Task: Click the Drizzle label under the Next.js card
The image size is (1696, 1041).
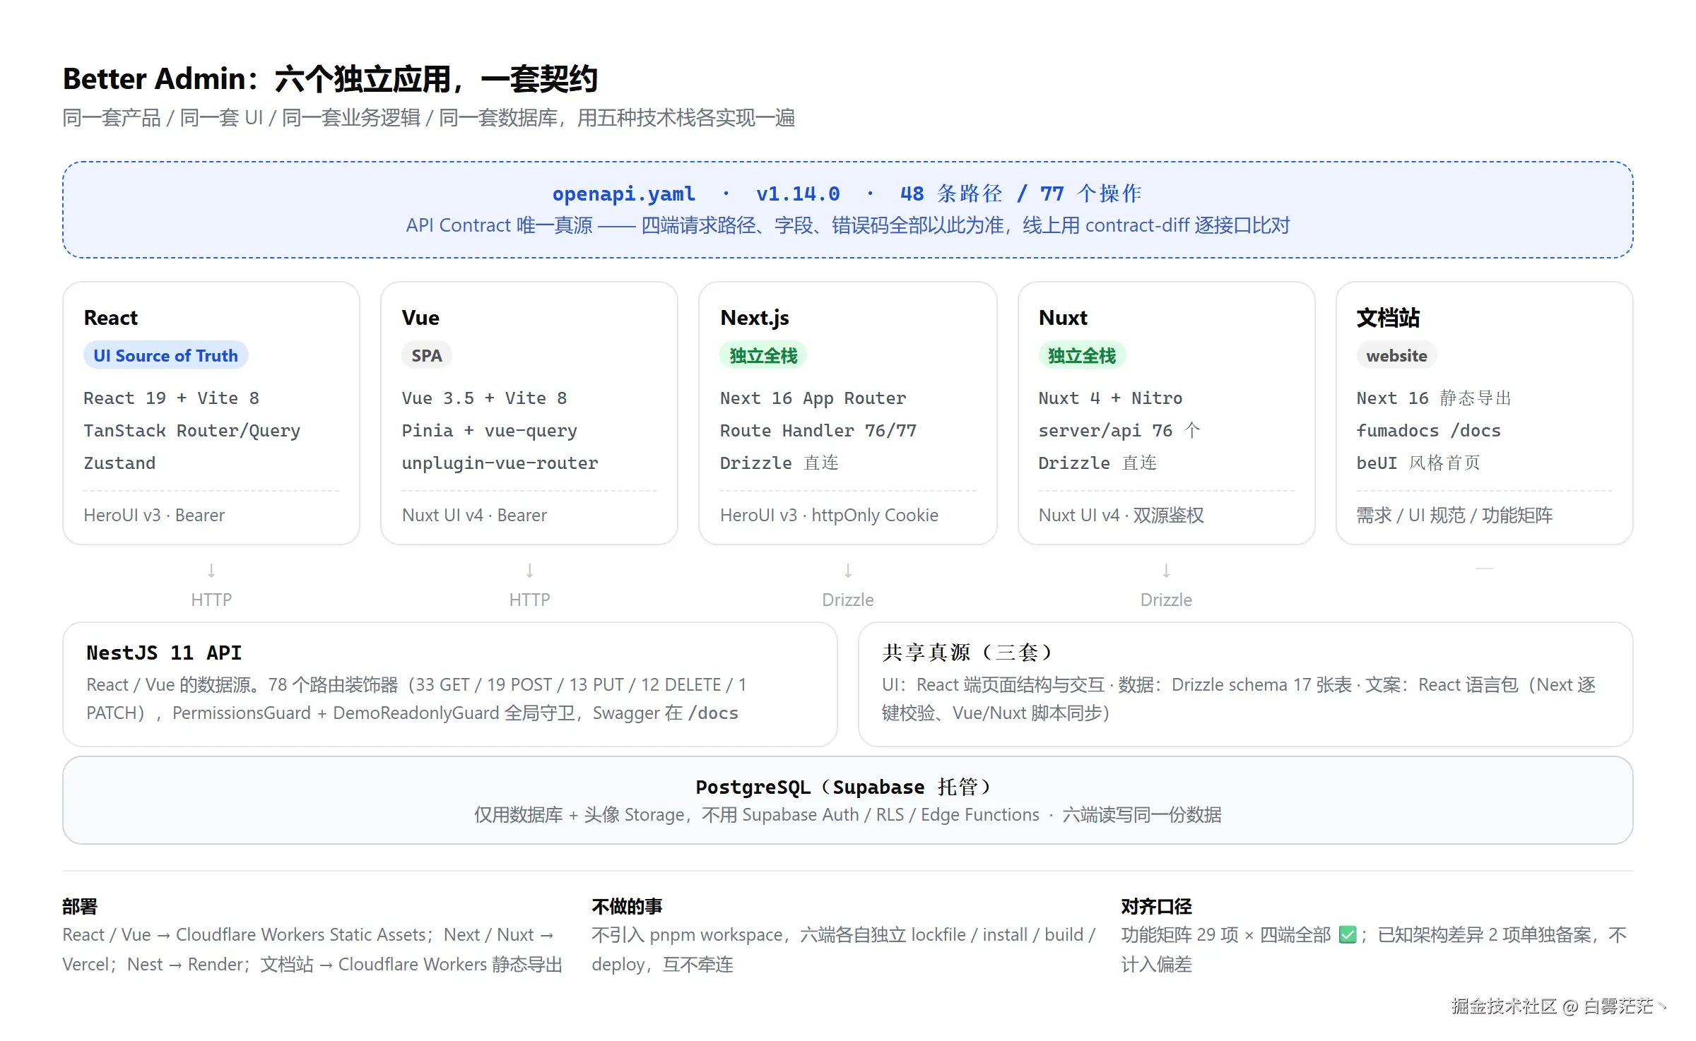Action: click(x=848, y=600)
